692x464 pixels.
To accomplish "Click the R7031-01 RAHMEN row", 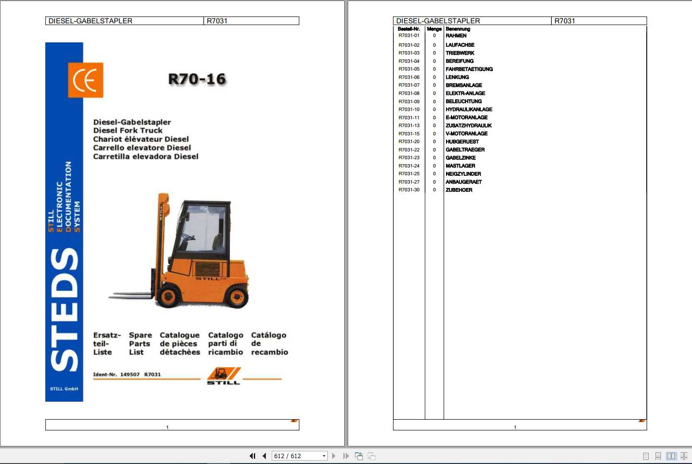I will pos(520,36).
